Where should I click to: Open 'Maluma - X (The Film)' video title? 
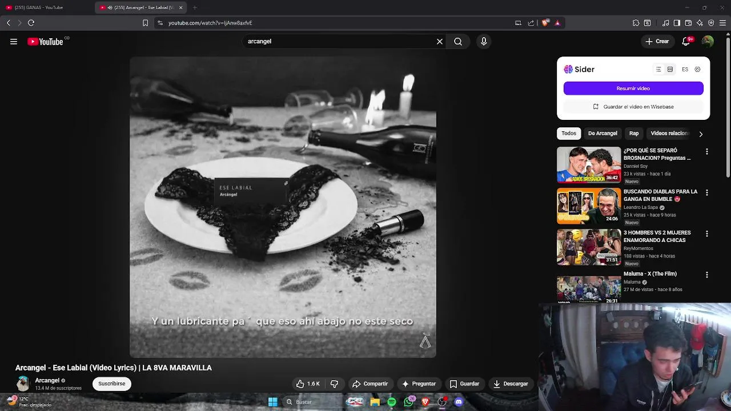click(650, 274)
